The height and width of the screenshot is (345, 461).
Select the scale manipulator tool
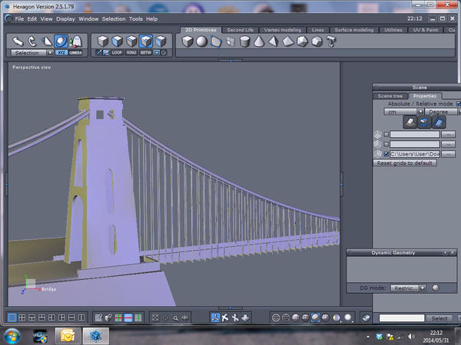point(46,41)
